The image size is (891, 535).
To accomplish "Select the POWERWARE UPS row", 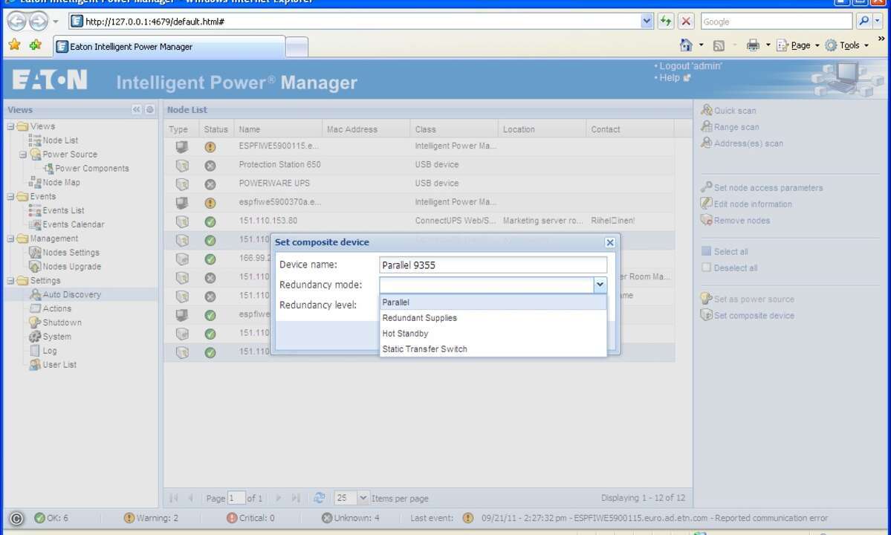I will pos(419,184).
